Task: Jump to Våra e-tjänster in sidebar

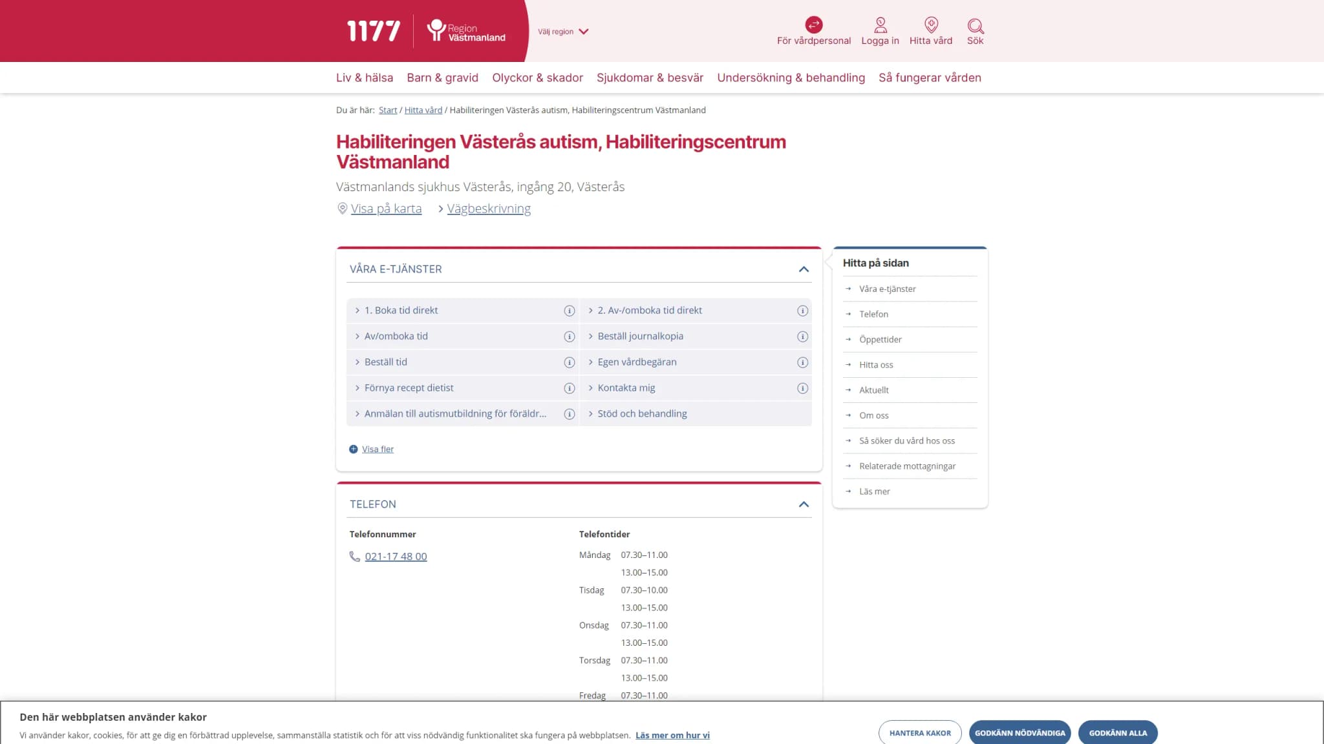Action: click(x=887, y=289)
